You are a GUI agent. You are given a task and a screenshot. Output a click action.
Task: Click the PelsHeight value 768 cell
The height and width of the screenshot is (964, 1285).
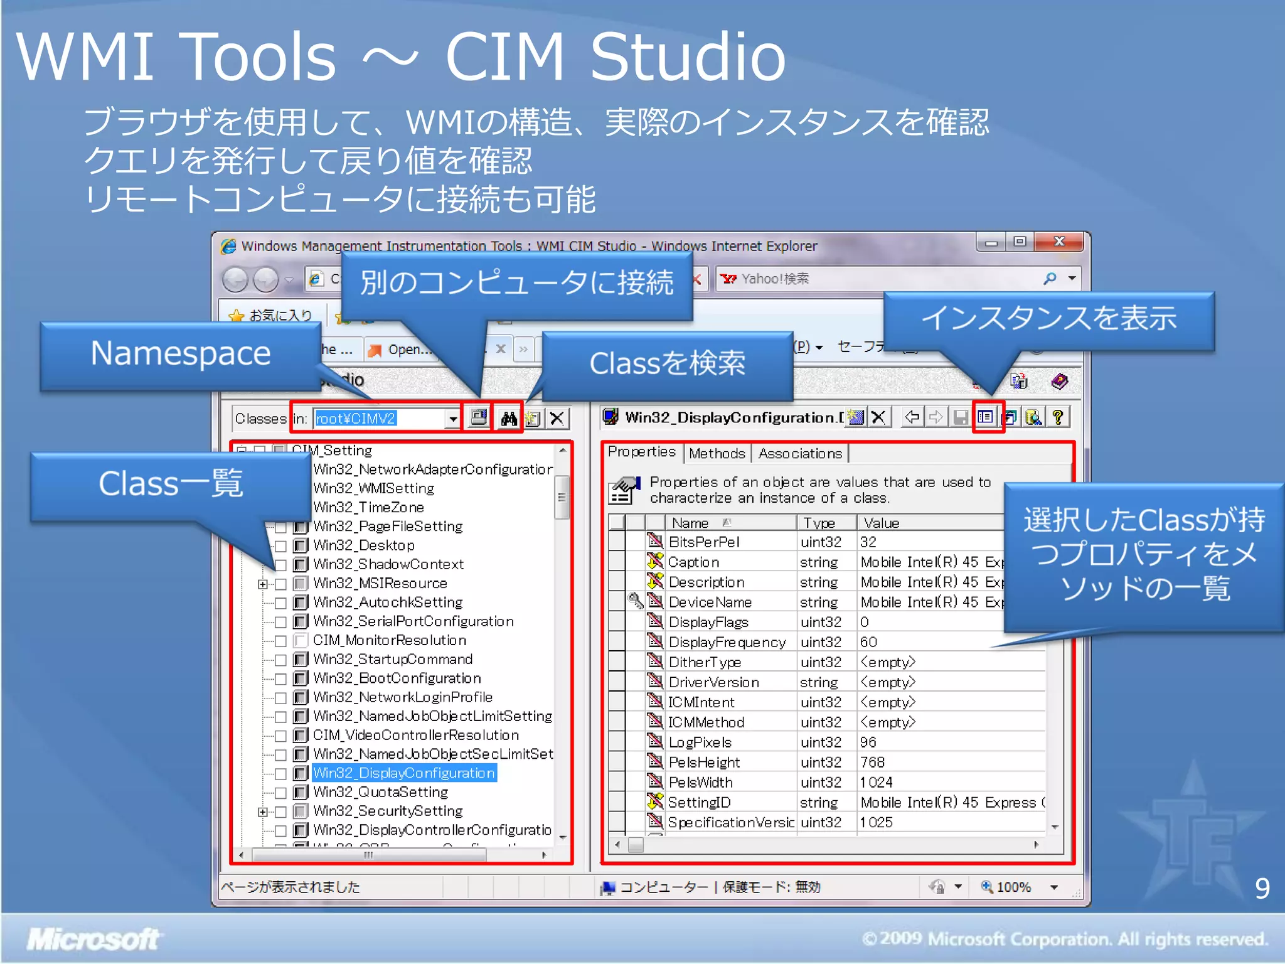pos(951,762)
